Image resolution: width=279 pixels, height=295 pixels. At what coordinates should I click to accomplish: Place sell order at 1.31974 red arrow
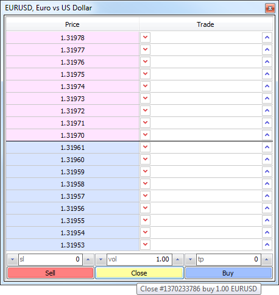pos(145,86)
